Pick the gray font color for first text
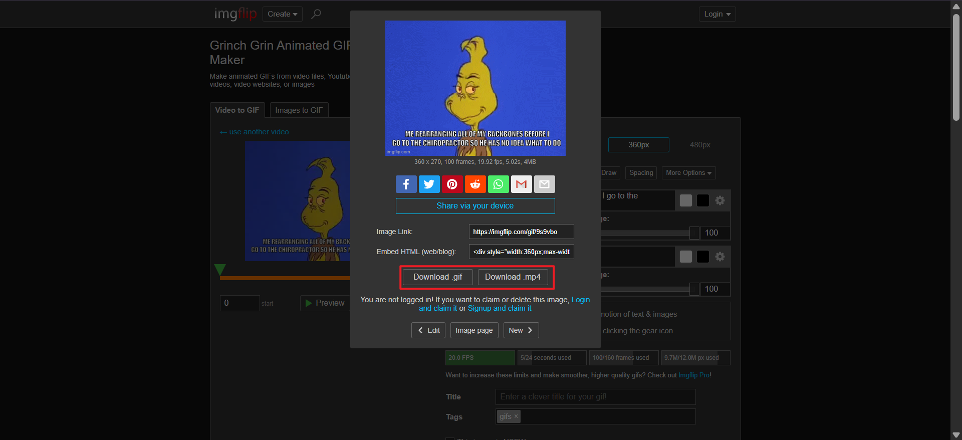This screenshot has width=962, height=440. (686, 200)
